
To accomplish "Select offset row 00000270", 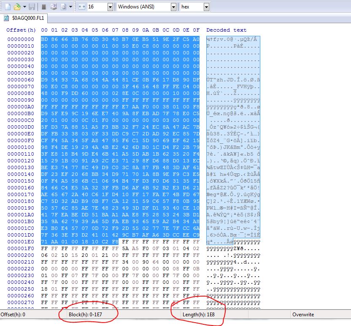I will pyautogui.click(x=21, y=302).
